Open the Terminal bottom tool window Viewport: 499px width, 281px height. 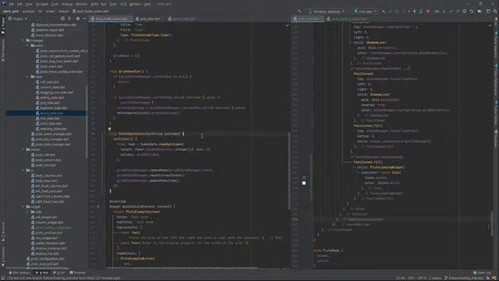(x=78, y=272)
